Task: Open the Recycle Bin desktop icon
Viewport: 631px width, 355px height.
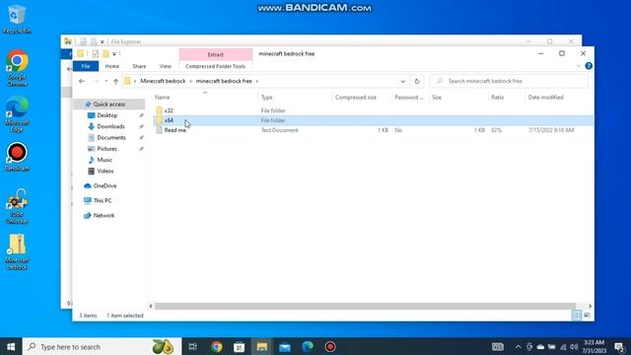Action: 17,19
